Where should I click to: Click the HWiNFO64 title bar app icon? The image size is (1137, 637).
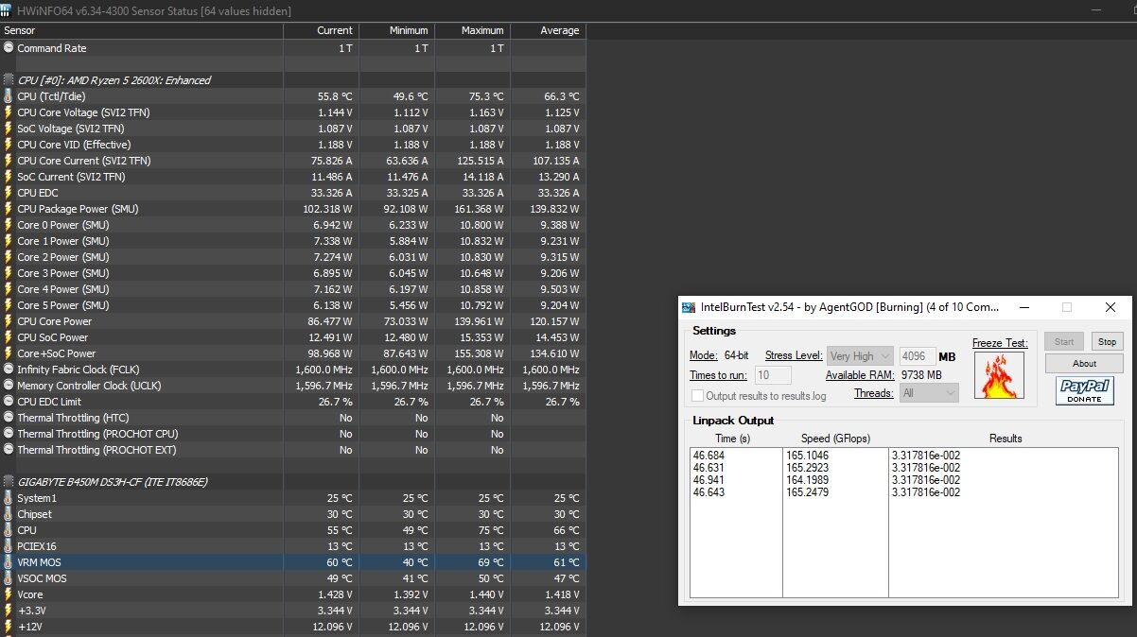pos(8,10)
